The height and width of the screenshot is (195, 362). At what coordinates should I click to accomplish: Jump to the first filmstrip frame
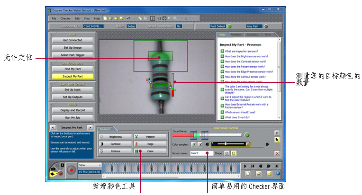click(x=253, y=166)
